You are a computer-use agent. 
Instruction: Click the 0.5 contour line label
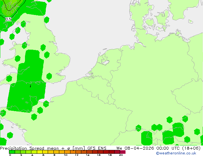[x=8, y=19]
